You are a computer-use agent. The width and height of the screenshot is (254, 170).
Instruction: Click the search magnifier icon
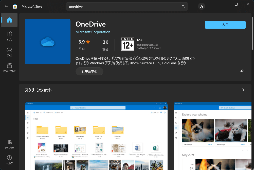pos(183,6)
